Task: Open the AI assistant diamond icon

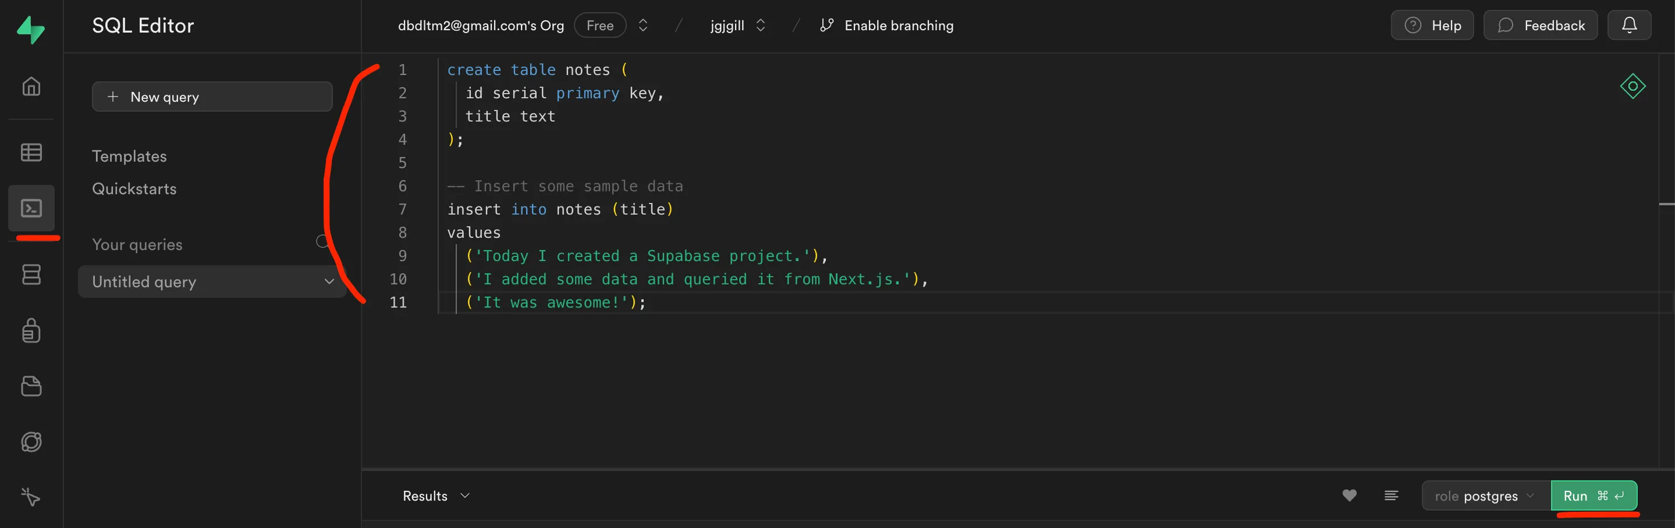Action: pyautogui.click(x=1633, y=87)
